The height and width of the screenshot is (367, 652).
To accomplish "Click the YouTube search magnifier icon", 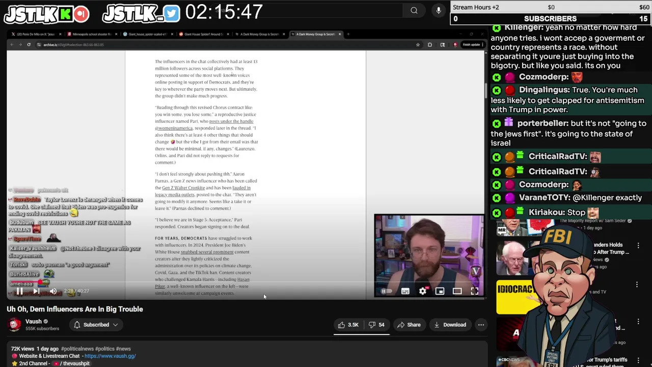I will (414, 10).
